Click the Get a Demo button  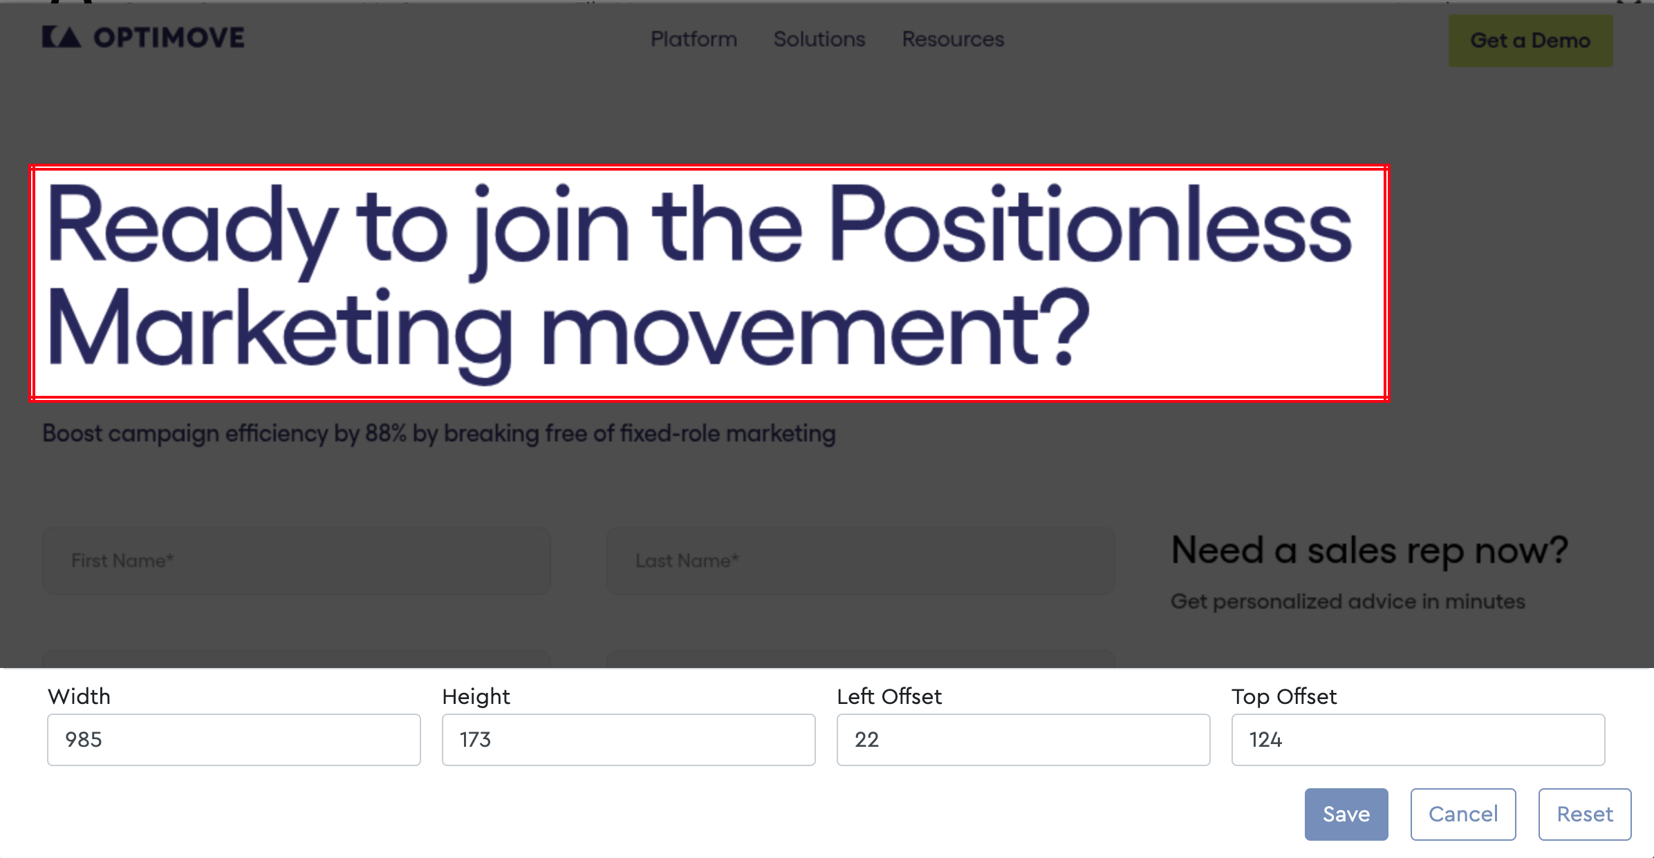click(1531, 41)
